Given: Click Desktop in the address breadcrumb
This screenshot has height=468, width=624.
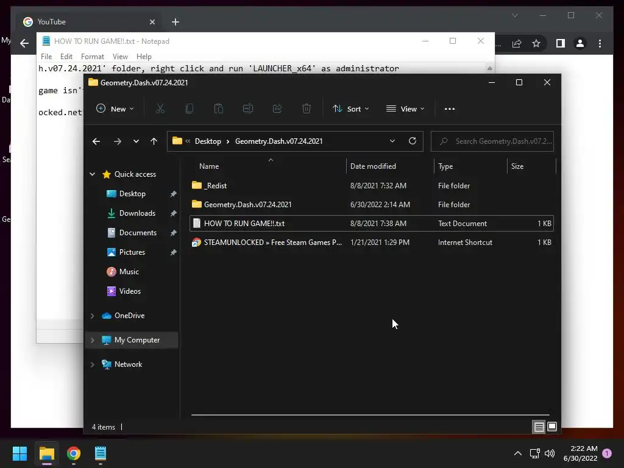Looking at the screenshot, I should (x=208, y=141).
